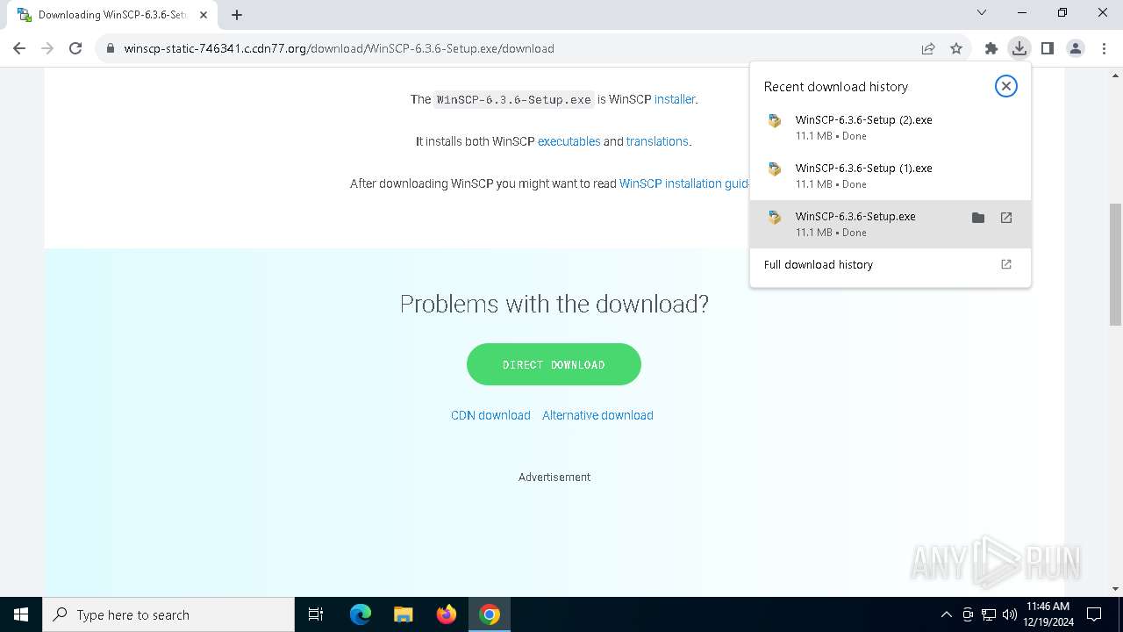Open the network tray icon
This screenshot has height=632, width=1123.
[x=989, y=614]
